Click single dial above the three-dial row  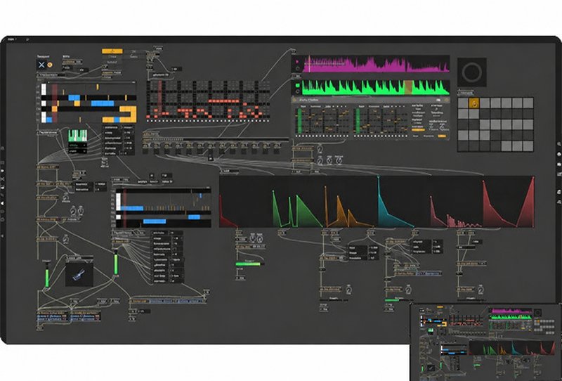pos(320,148)
